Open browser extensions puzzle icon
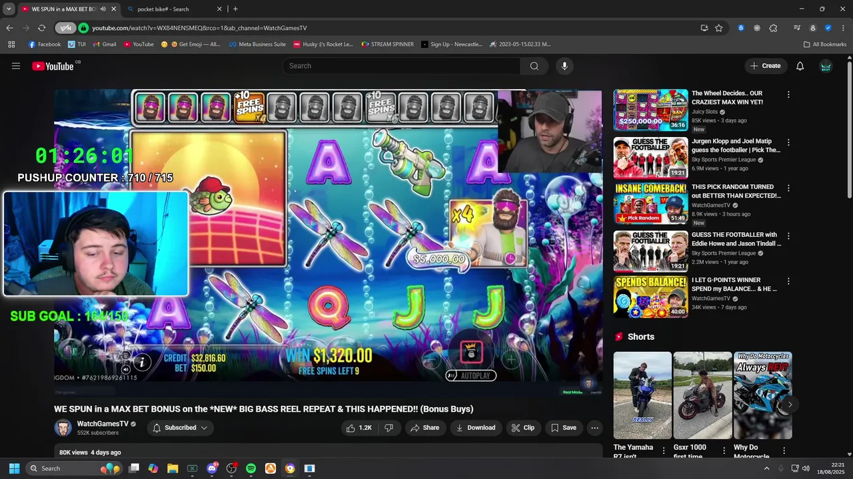This screenshot has width=853, height=479. pyautogui.click(x=773, y=28)
